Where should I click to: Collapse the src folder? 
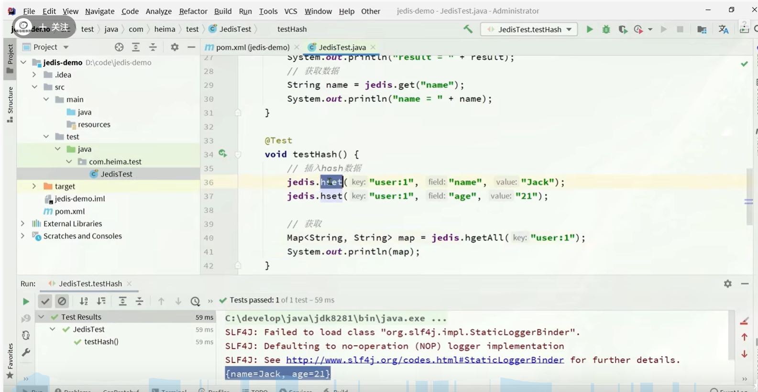pyautogui.click(x=34, y=87)
